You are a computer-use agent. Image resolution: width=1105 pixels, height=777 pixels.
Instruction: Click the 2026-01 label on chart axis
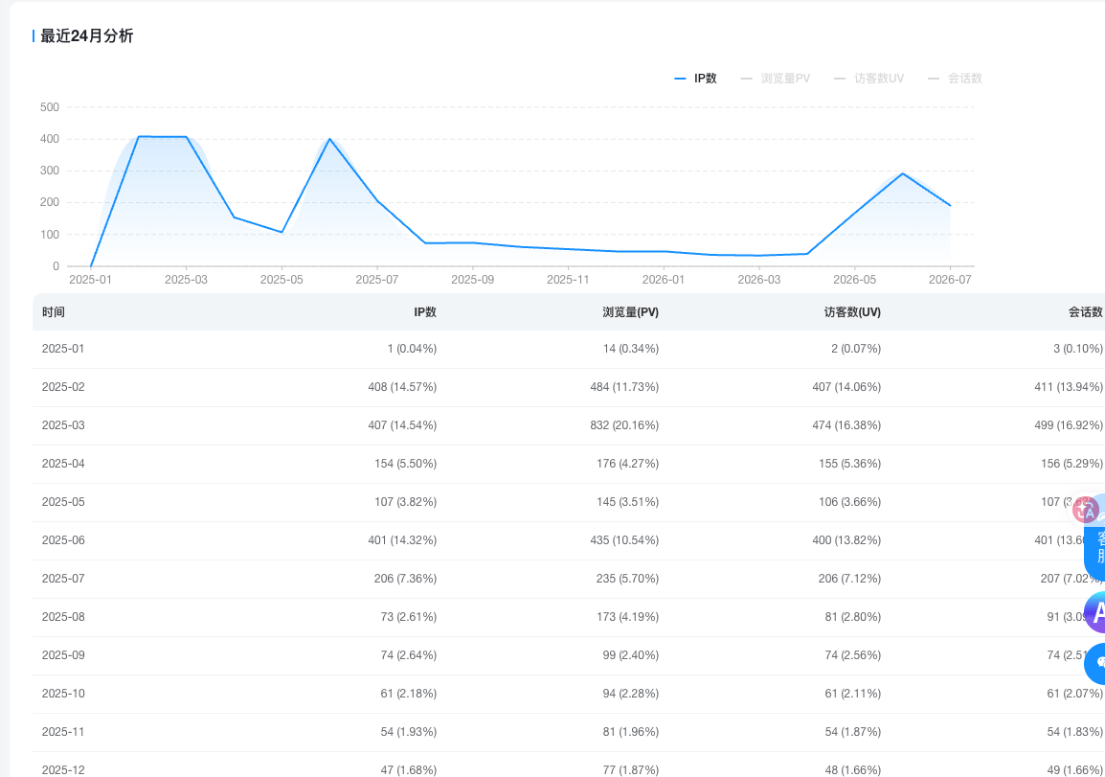[664, 280]
